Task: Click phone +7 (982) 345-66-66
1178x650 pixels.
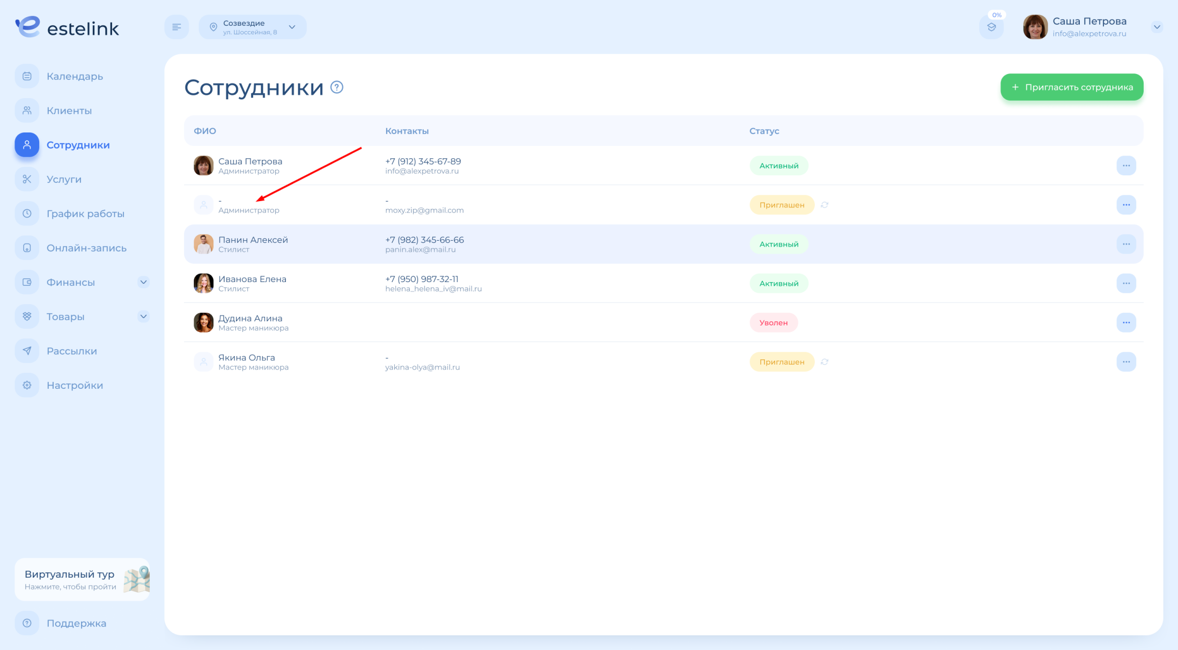Action: click(424, 240)
